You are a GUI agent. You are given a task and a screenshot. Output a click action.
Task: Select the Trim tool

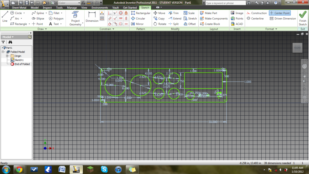173,13
